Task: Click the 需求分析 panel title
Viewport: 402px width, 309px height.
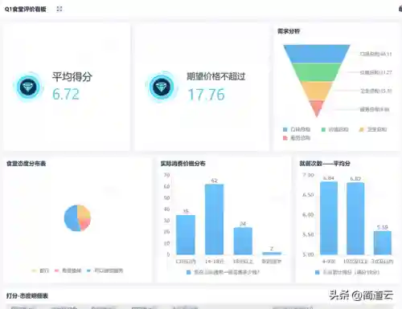Action: pyautogui.click(x=289, y=31)
